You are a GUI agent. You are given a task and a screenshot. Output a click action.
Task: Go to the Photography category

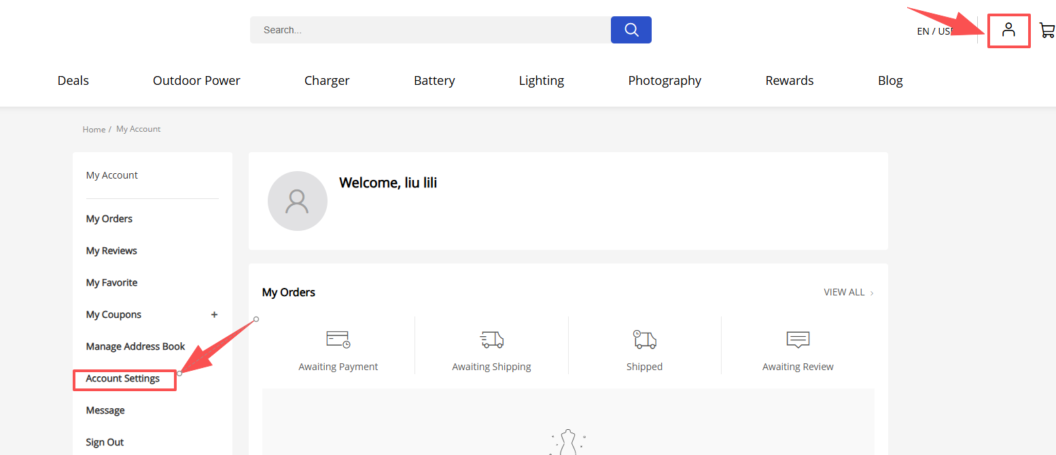665,81
